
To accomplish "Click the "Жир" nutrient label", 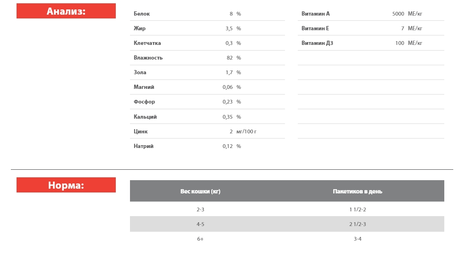I will coord(139,28).
